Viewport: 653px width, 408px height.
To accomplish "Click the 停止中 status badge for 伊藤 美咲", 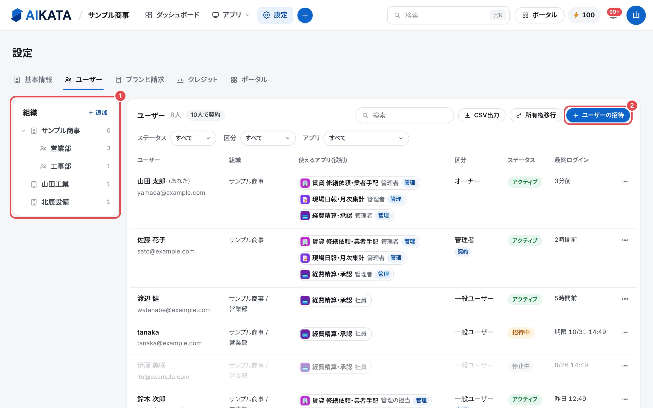I will pos(521,366).
